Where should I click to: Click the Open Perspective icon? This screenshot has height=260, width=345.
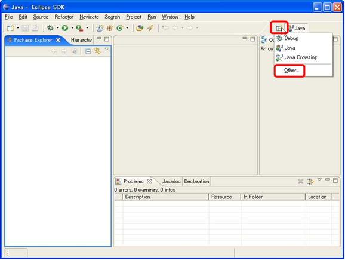point(279,28)
